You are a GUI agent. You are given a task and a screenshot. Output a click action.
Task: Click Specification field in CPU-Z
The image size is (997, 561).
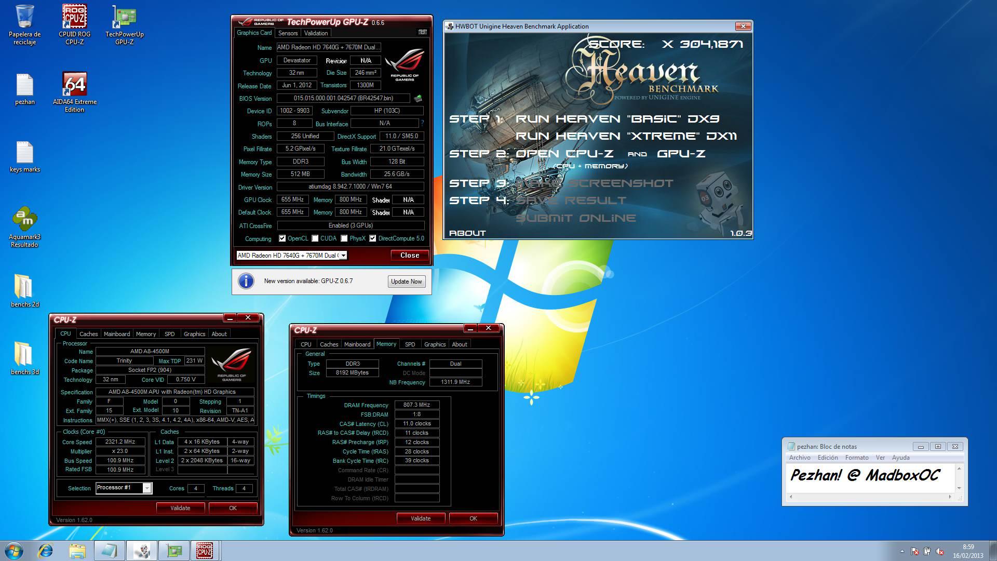coord(175,392)
